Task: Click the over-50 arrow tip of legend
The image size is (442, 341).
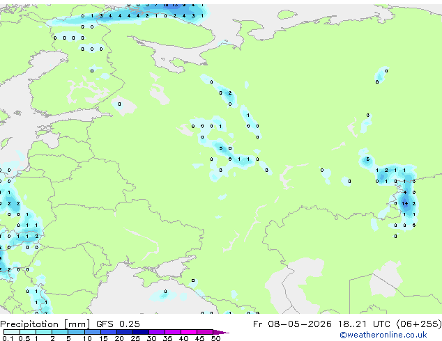Action: (221, 333)
